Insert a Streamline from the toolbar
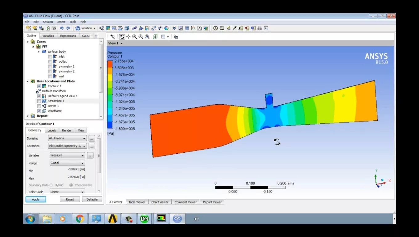This screenshot has height=237, width=419. 114,28
